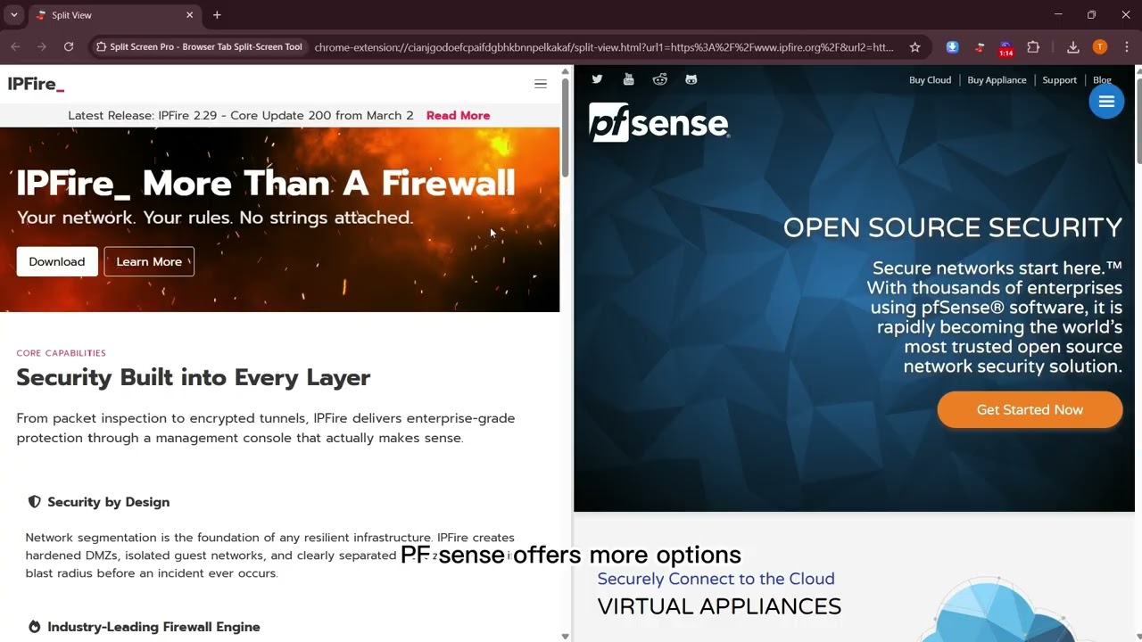Click the IPFire Learn More button
Image resolution: width=1142 pixels, height=642 pixels.
149,261
